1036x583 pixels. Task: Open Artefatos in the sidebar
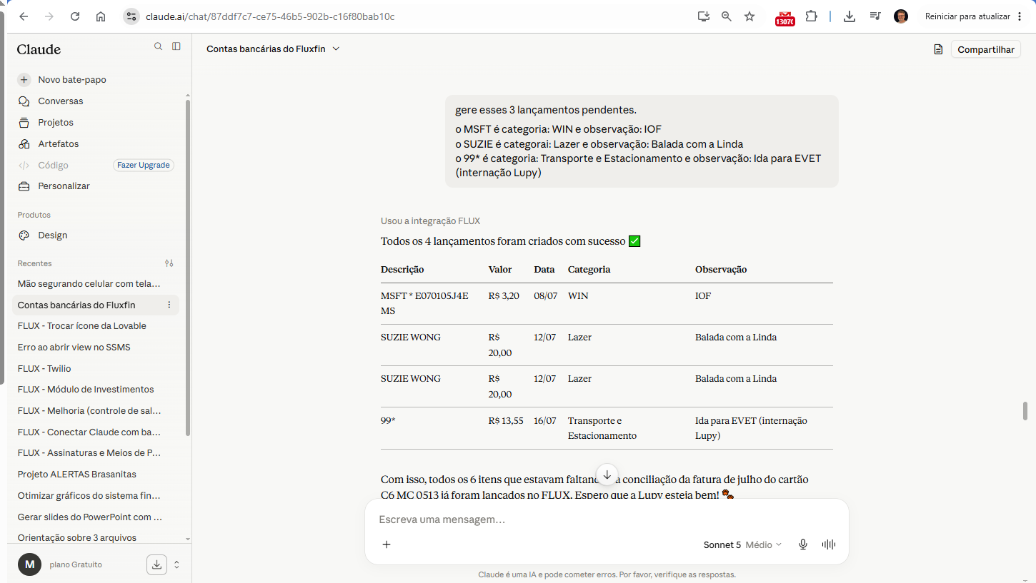click(x=59, y=144)
